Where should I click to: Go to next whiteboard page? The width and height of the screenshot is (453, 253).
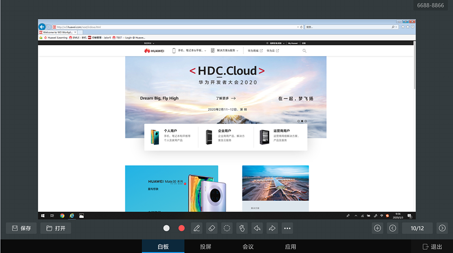pos(442,228)
